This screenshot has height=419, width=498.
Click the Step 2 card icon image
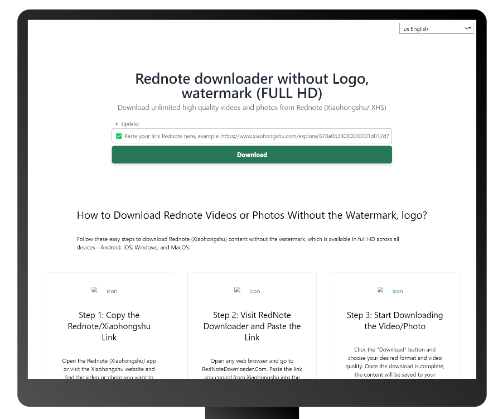point(247,291)
